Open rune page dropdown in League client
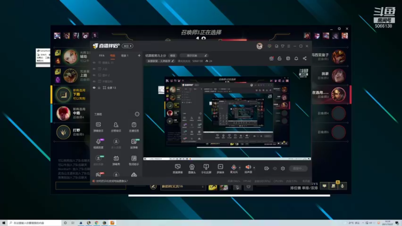Screen dimensions: 402x226 (x=182, y=186)
